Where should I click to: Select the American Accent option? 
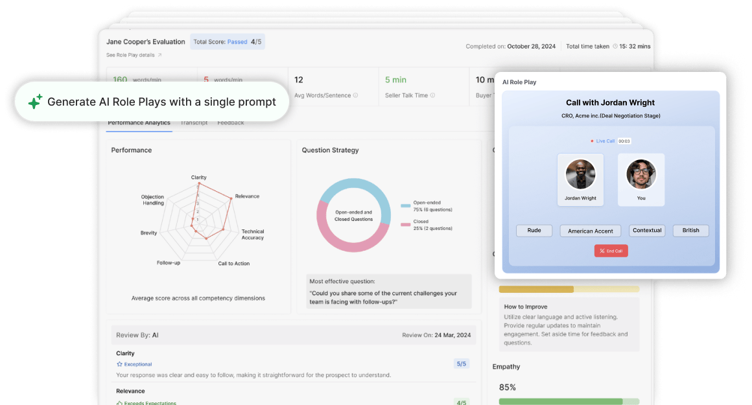pos(591,231)
